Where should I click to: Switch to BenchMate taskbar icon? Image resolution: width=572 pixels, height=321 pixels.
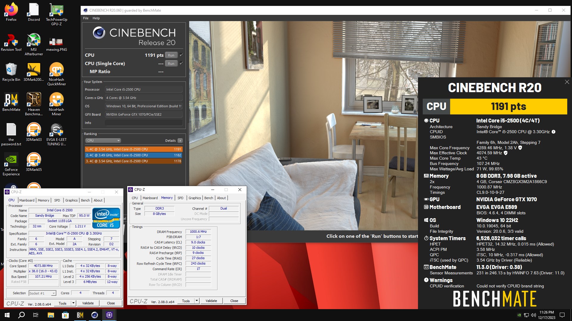click(x=80, y=315)
